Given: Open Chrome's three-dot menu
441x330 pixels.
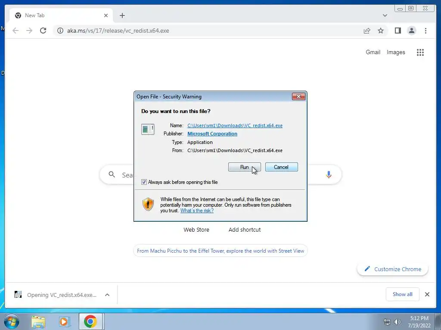Looking at the screenshot, I should tap(425, 31).
